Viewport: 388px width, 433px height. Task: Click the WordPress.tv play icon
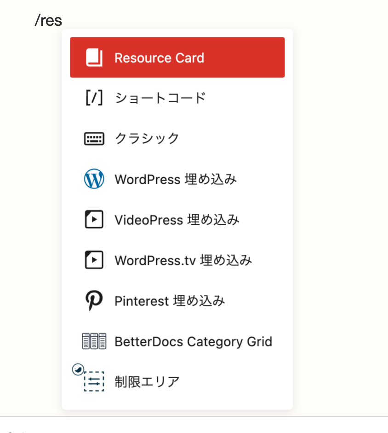point(94,260)
